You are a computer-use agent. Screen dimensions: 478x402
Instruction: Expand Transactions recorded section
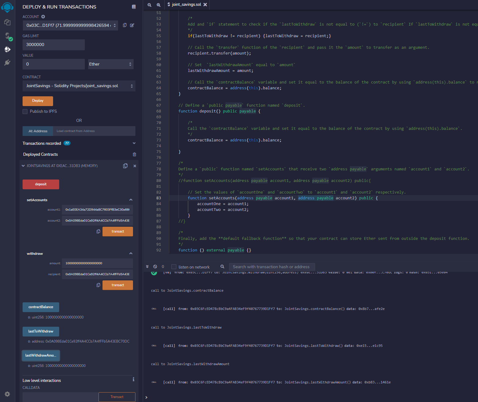tap(134, 143)
